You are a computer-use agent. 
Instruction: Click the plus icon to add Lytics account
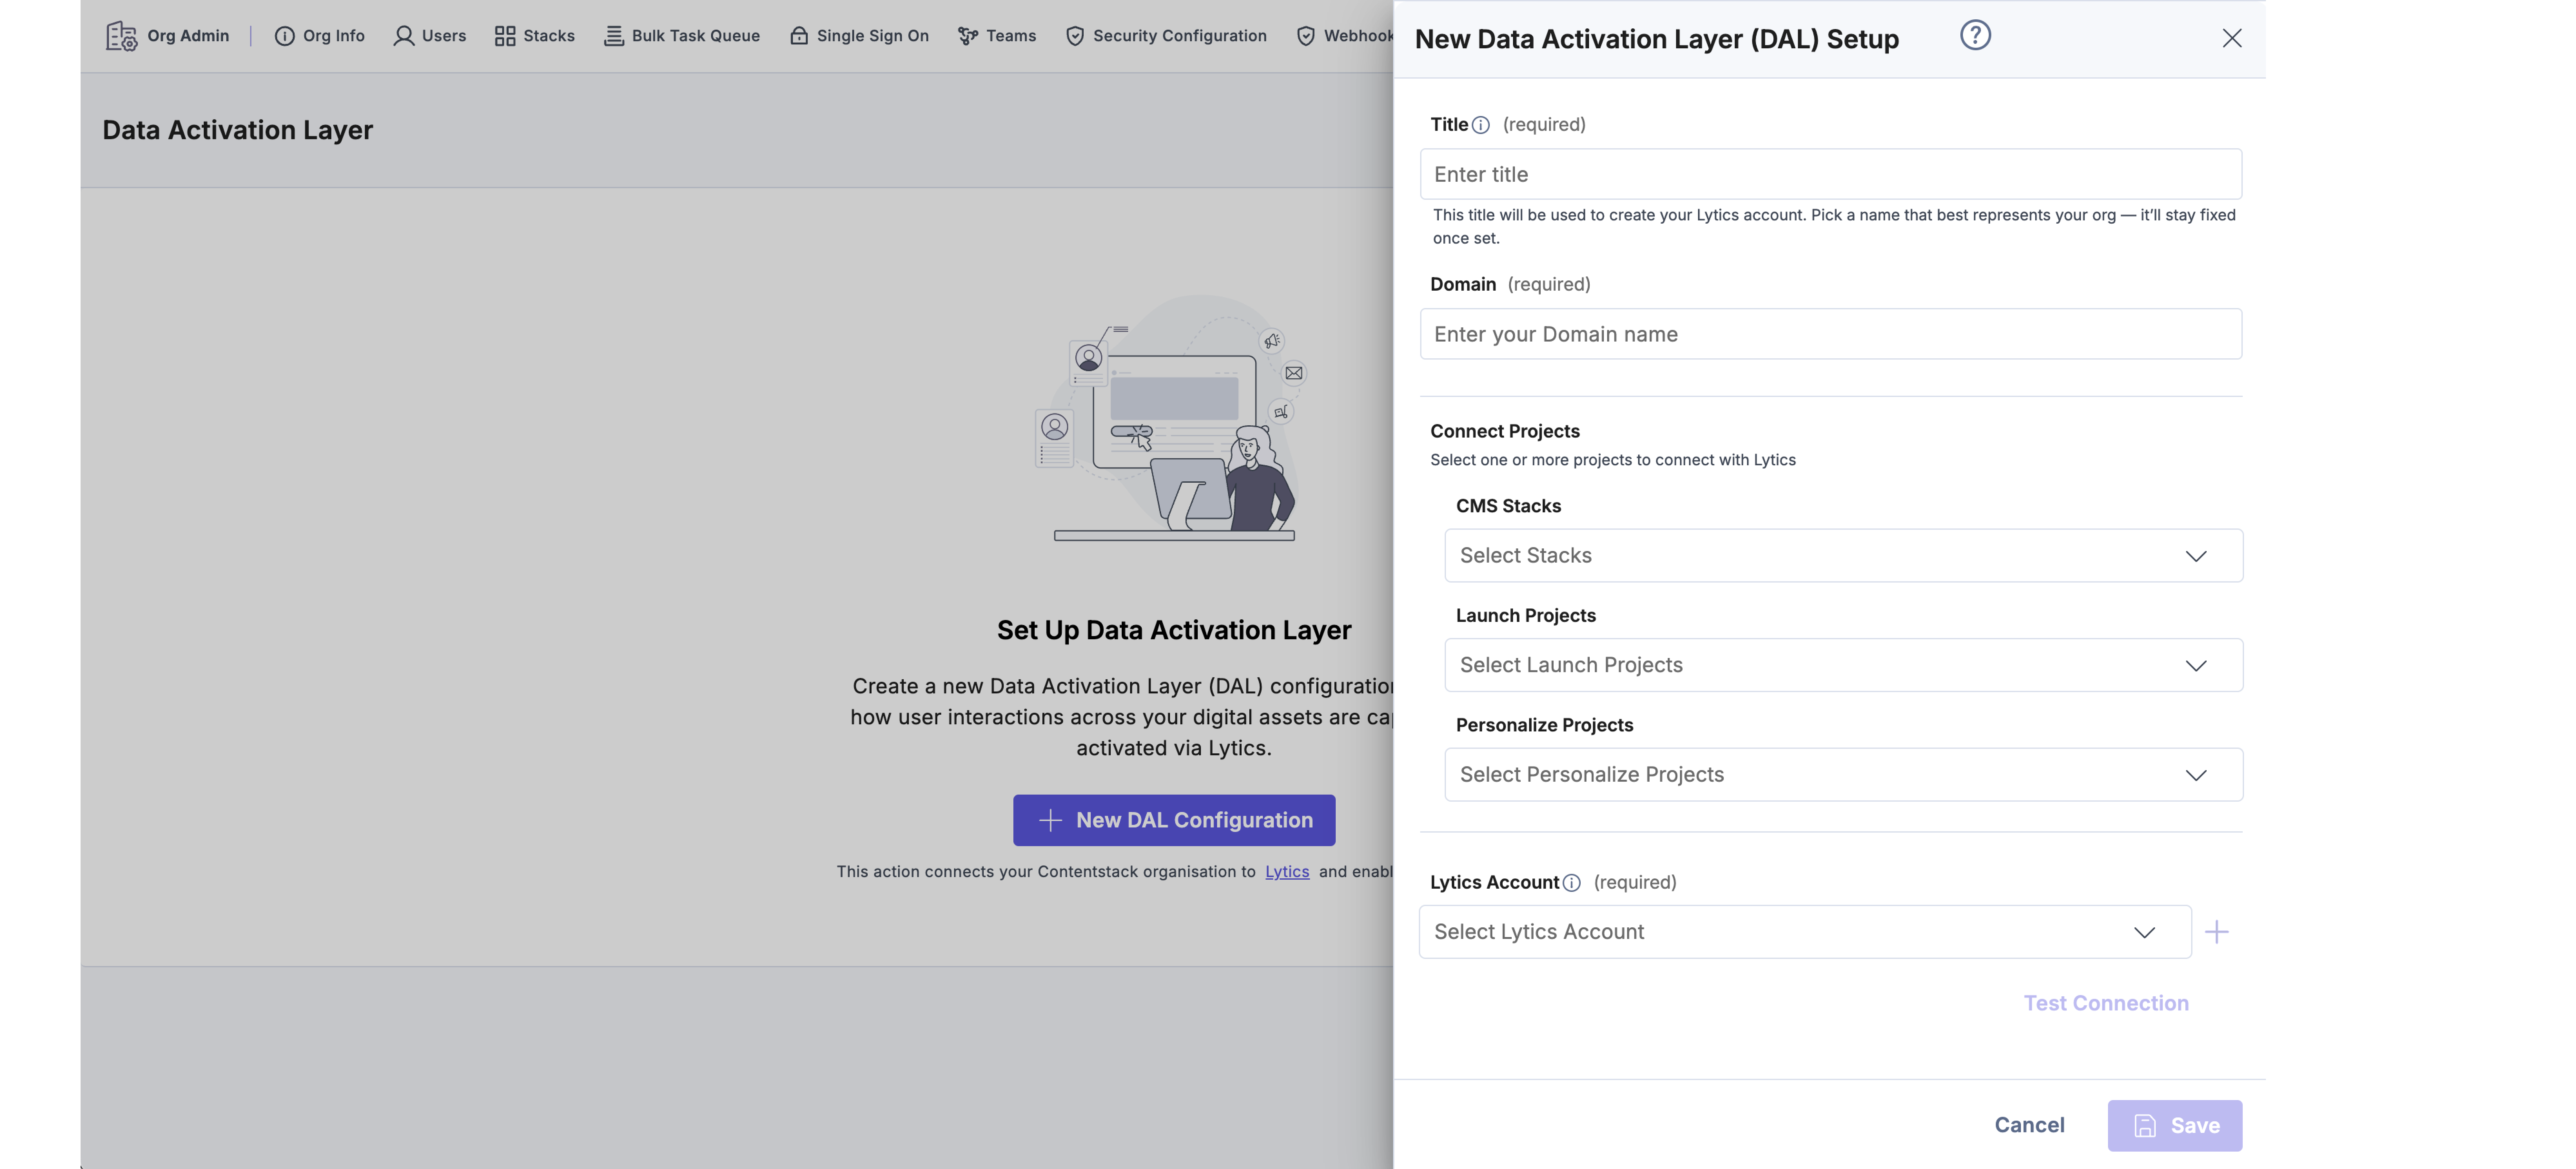pos(2217,932)
